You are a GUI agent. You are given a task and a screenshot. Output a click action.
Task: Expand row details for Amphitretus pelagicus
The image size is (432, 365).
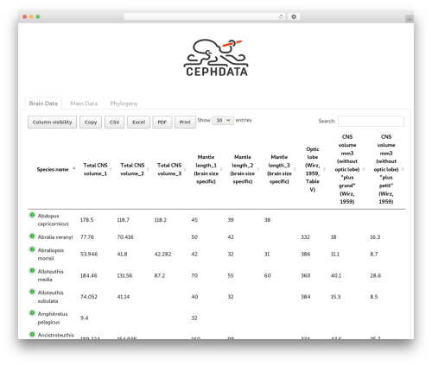pos(32,313)
